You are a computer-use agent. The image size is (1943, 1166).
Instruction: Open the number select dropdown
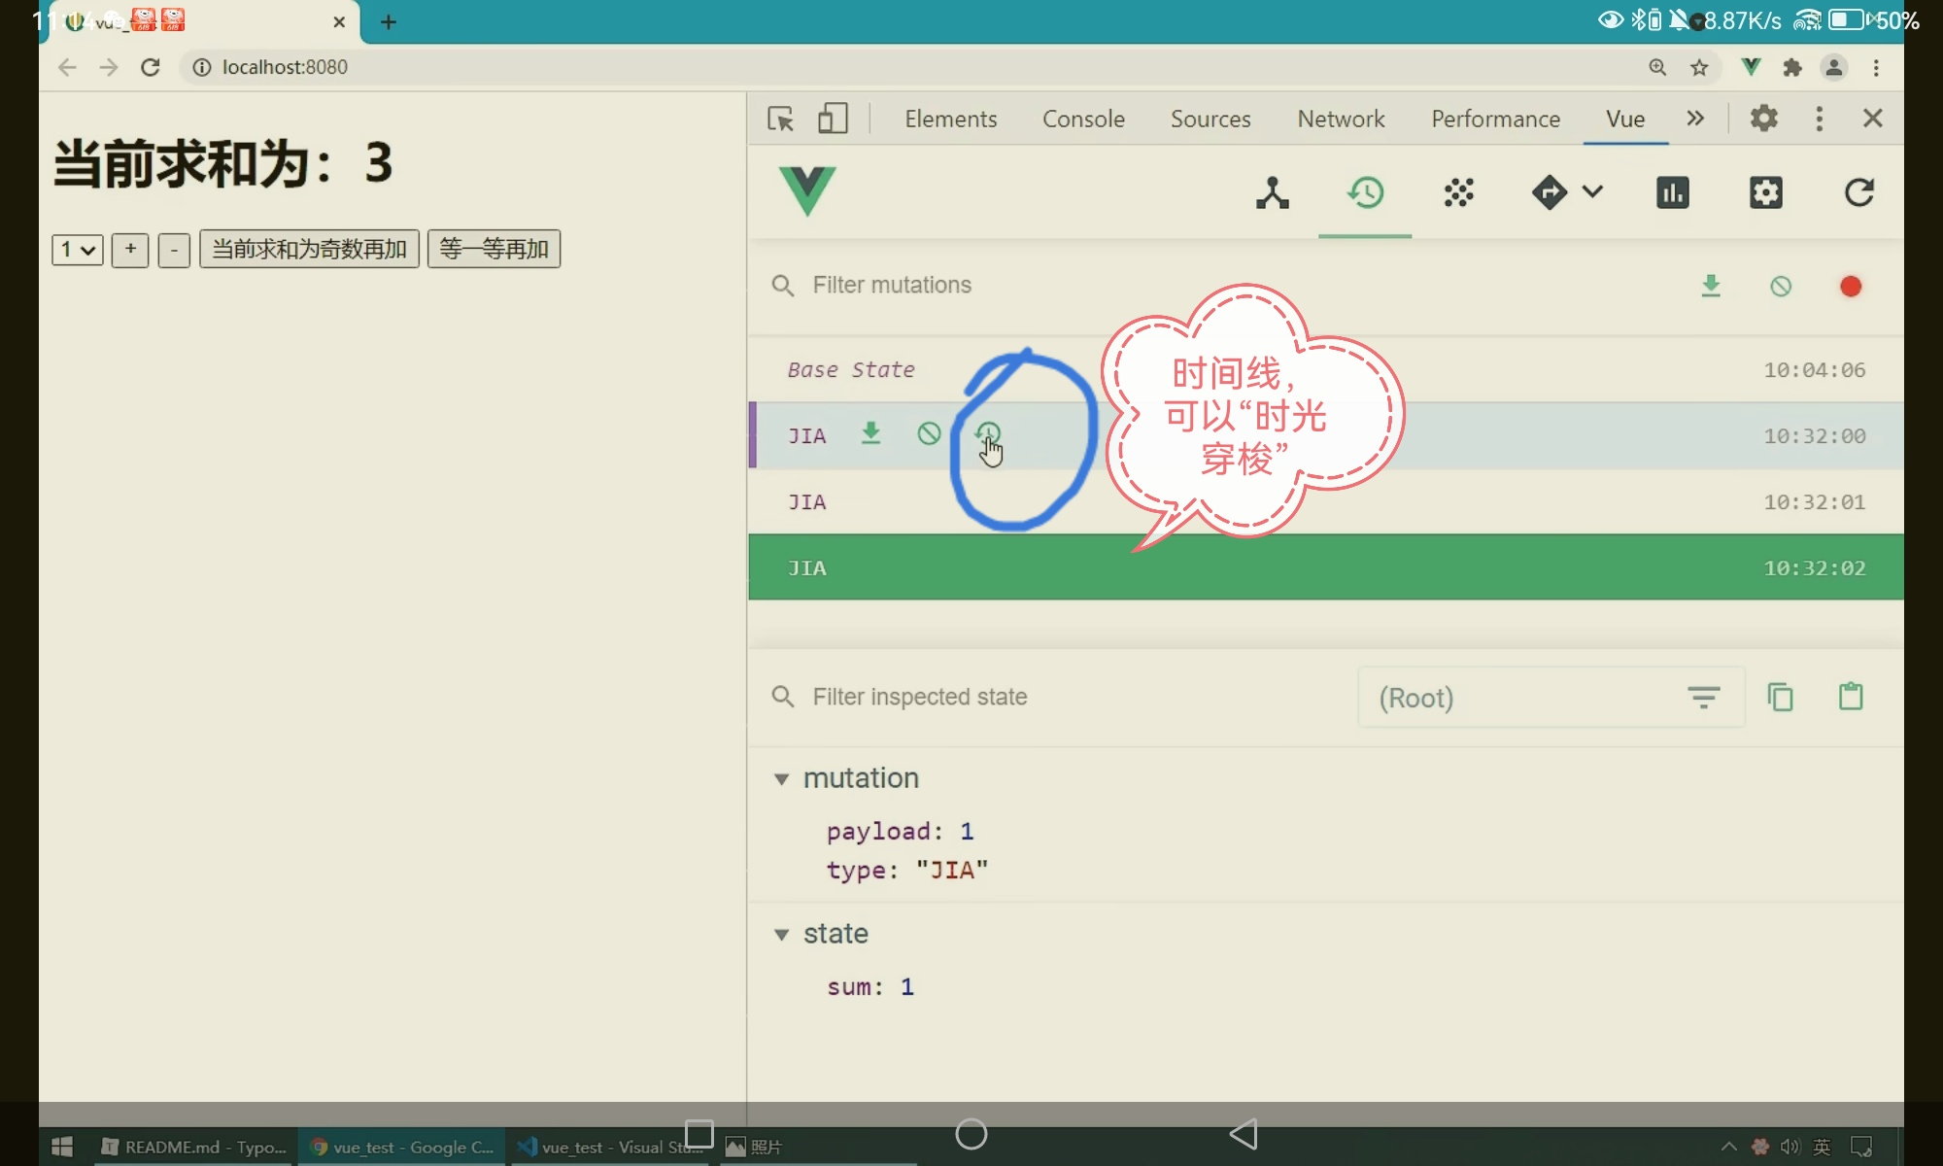coord(77,250)
